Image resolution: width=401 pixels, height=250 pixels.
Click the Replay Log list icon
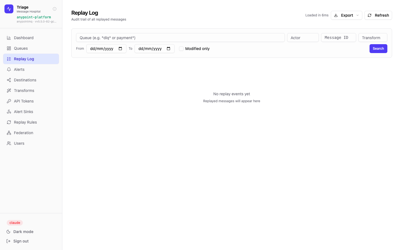[x=9, y=59]
